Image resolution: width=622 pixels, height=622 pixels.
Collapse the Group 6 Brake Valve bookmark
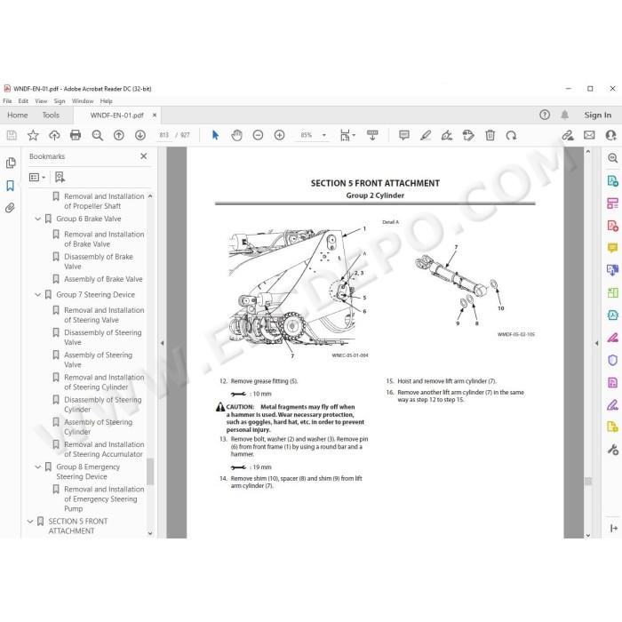37,219
